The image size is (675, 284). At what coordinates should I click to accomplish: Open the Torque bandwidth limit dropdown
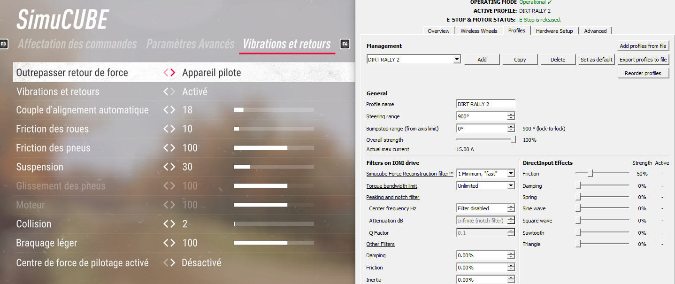(x=486, y=186)
